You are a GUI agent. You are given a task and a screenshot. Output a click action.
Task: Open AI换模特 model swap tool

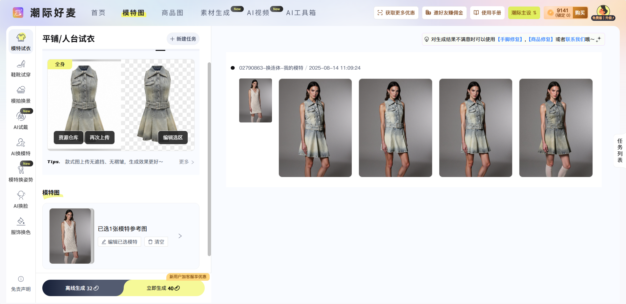[x=21, y=147]
